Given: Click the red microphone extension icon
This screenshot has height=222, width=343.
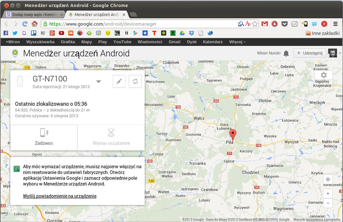Looking at the screenshot, I should pos(324,24).
